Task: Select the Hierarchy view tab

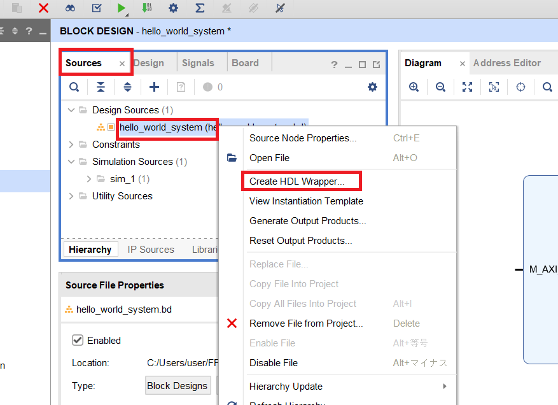Action: (90, 250)
